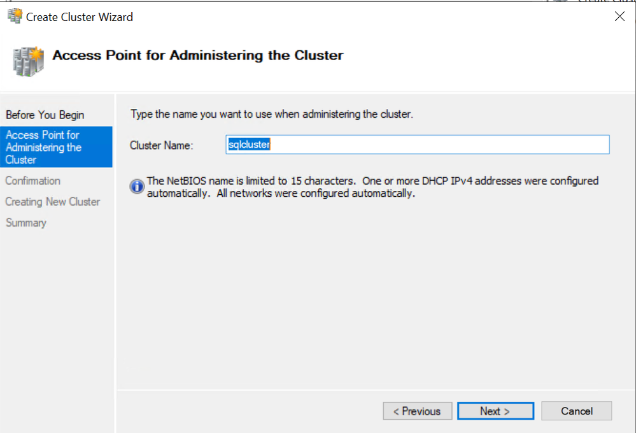Click the empty navigation pane below Summary
The width and height of the screenshot is (636, 433).
(x=57, y=329)
